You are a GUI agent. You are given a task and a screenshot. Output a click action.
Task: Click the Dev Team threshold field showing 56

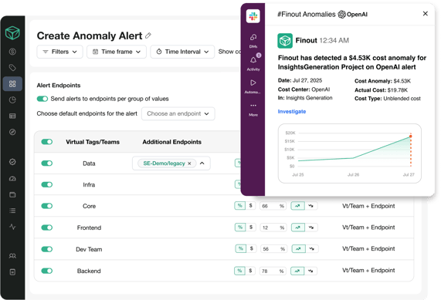tap(273, 249)
